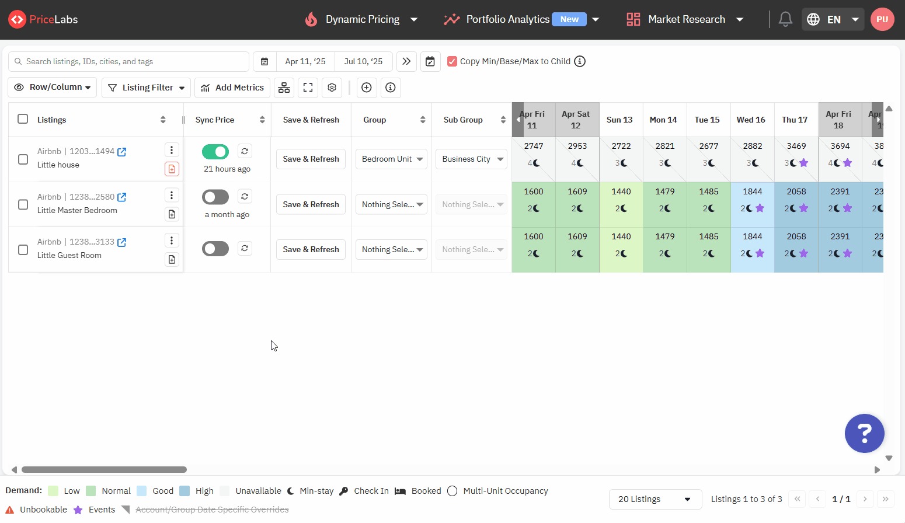Screen dimensions: 905x523
Task: Click the right arrow of horizontal scrollbar
Action: pyautogui.click(x=877, y=469)
